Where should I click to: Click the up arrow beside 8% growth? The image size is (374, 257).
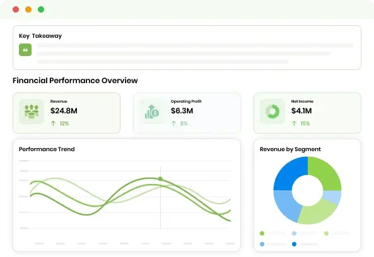(x=173, y=123)
